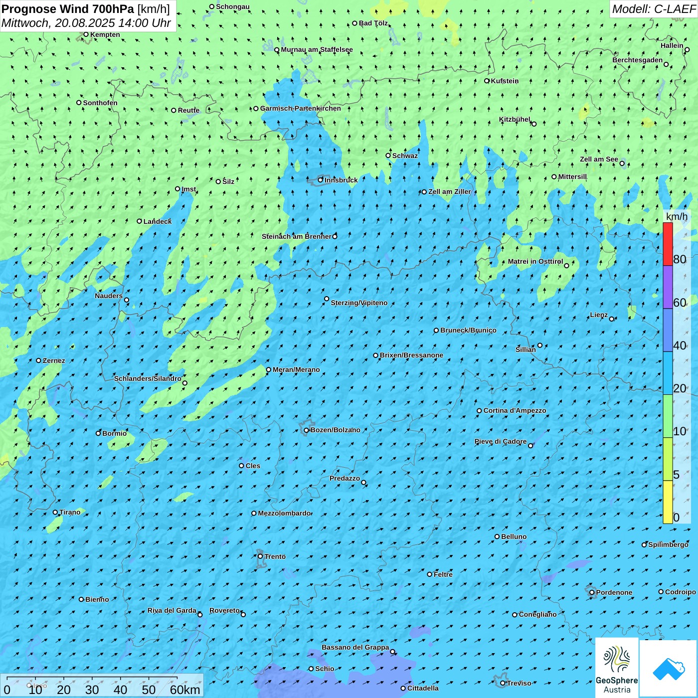Image resolution: width=698 pixels, height=698 pixels.
Task: Click the 'Cortina d'Ampezzo' label
Action: (515, 410)
